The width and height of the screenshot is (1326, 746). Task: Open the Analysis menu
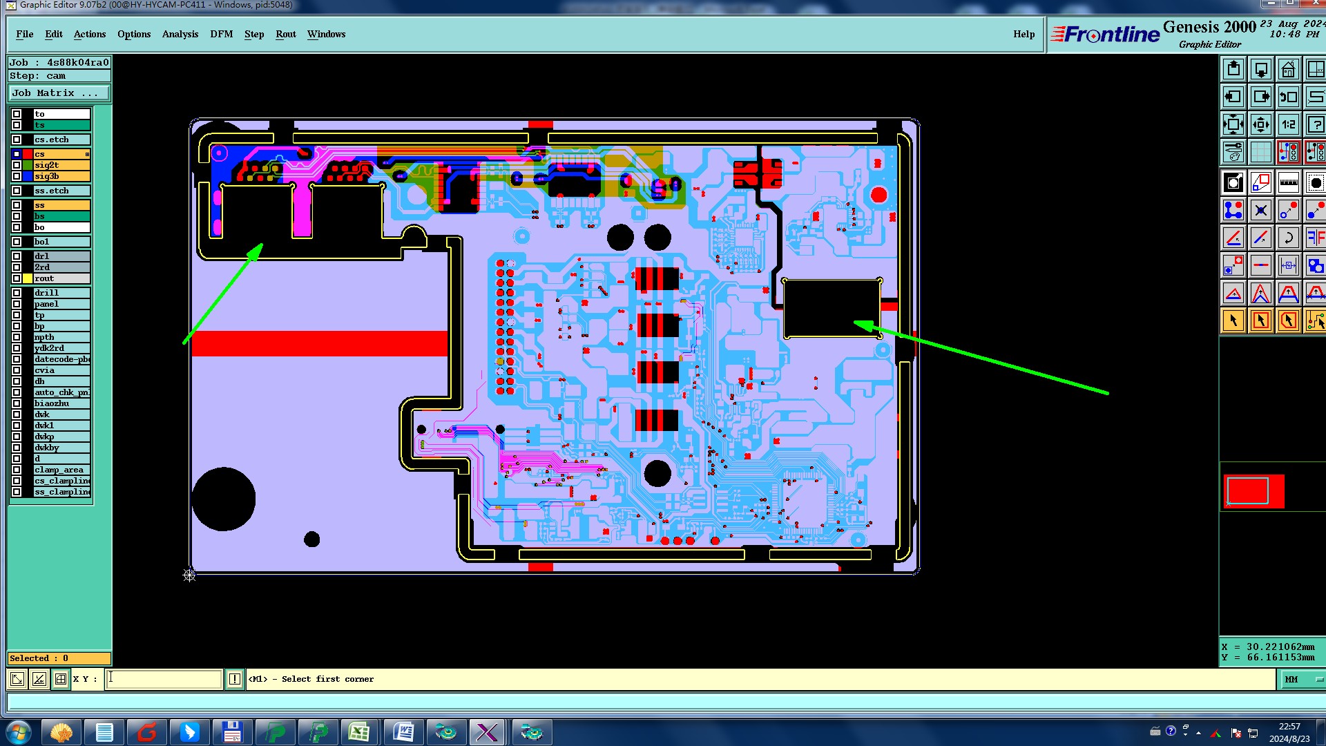click(x=180, y=34)
